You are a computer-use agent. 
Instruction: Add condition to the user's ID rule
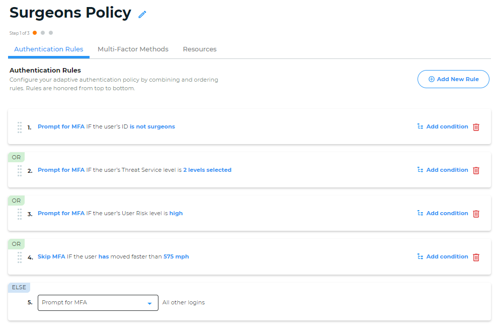(443, 127)
